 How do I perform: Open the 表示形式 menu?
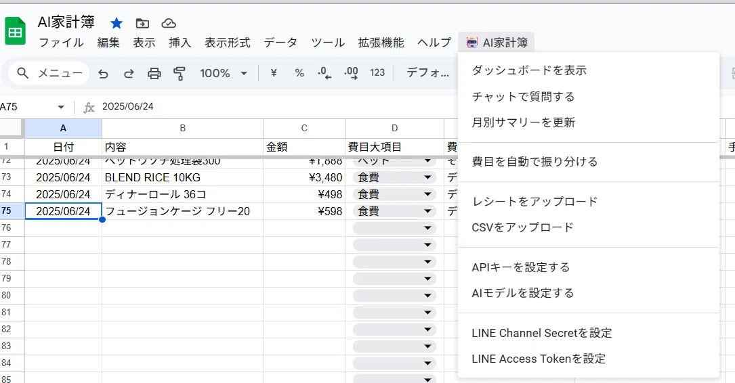click(228, 43)
